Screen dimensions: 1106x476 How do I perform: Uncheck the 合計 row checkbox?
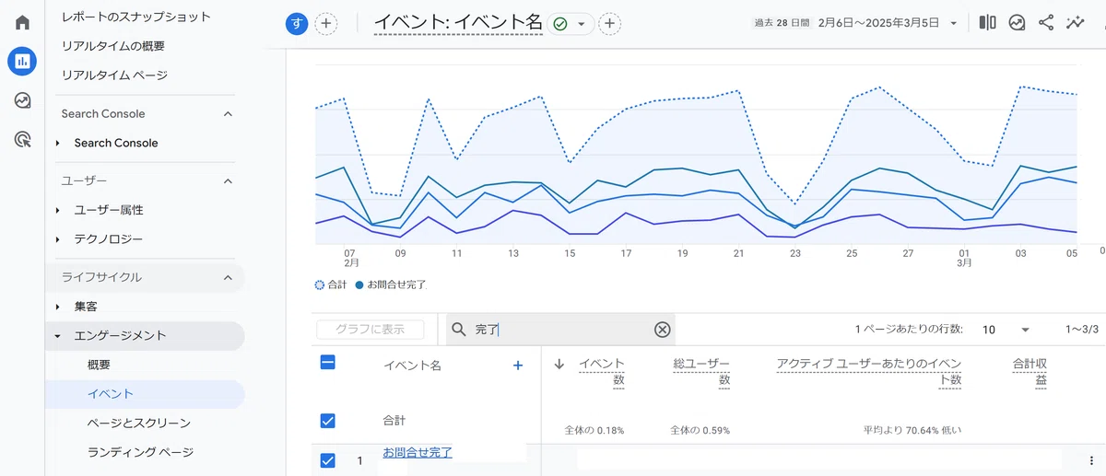tap(327, 421)
